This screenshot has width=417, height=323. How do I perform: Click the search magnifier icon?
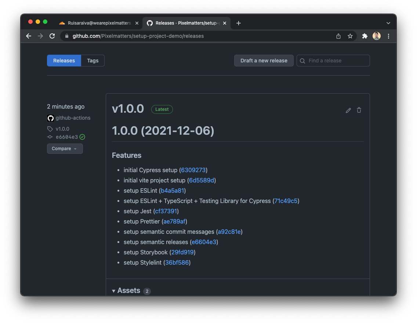point(302,61)
